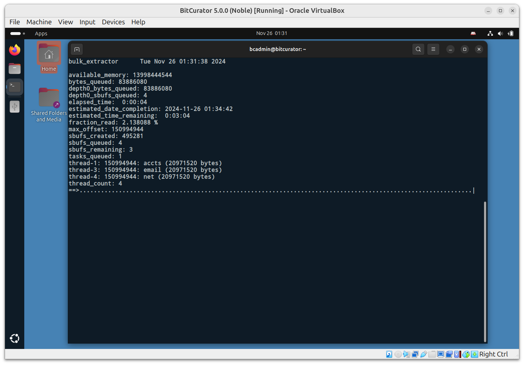
Task: Minimize the VirtualBox window
Action: (488, 11)
